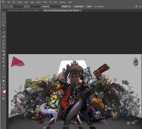The width and height of the screenshot is (142, 129).
Task: Select the Blur tool
Action: coord(4,58)
